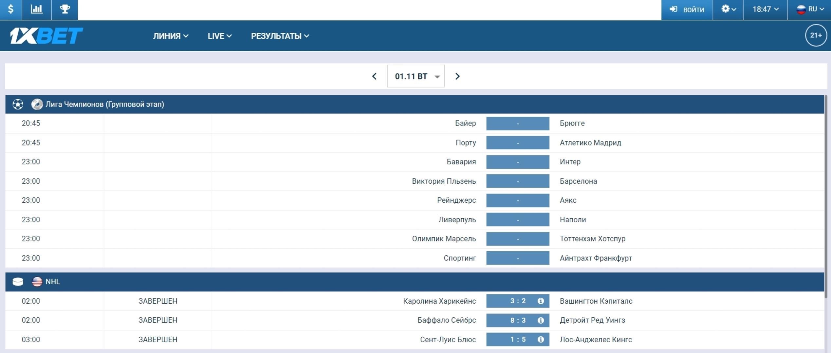Open the RU language selector
The image size is (831, 353).
pyautogui.click(x=809, y=9)
